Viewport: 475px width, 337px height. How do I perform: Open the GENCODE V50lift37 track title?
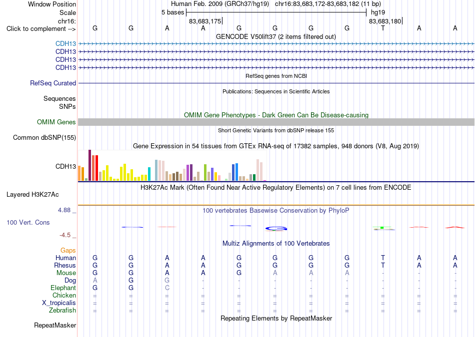pos(275,36)
